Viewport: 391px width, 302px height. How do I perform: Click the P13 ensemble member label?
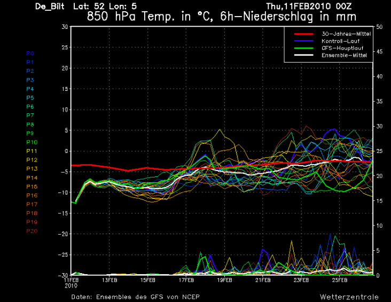tap(32, 169)
